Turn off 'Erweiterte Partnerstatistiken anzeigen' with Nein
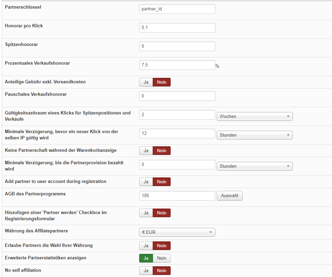Screen dimensions: 332x277 162,258
